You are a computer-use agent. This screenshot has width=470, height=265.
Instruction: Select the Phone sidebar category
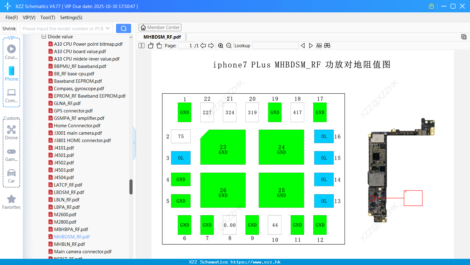pyautogui.click(x=11, y=74)
